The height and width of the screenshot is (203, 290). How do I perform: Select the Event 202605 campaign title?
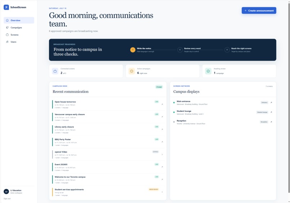tap(61, 165)
